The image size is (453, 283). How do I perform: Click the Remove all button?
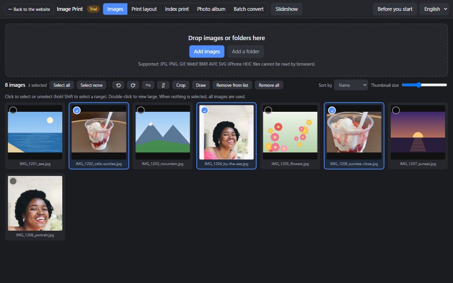point(268,85)
